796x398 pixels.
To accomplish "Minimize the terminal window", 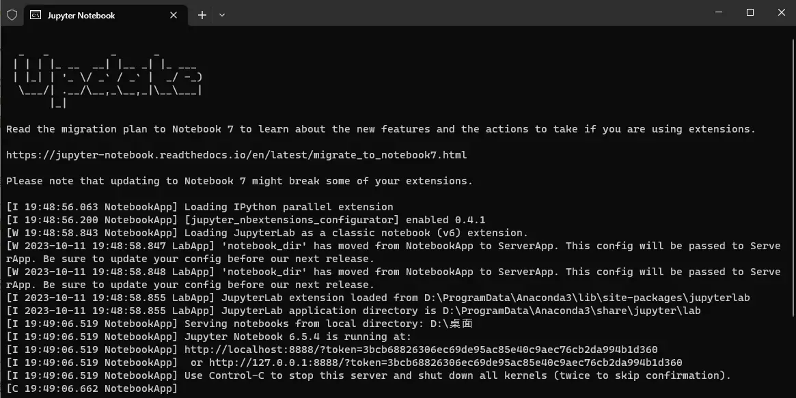I will tap(719, 12).
